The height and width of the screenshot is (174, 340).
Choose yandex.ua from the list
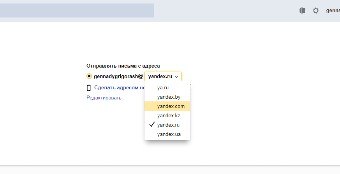[x=169, y=134]
